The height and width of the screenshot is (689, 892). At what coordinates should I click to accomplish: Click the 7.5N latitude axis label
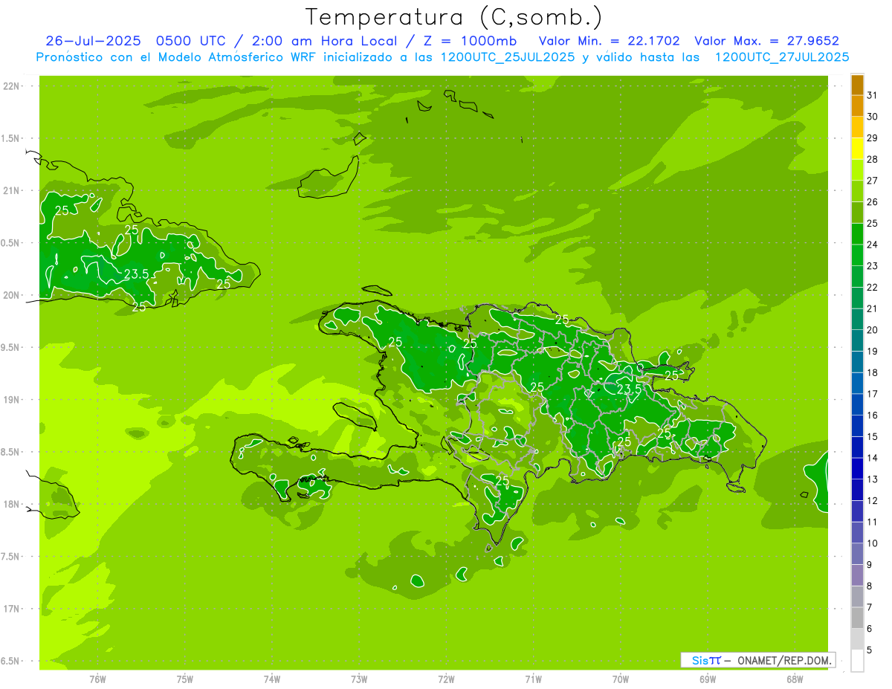[x=12, y=557]
